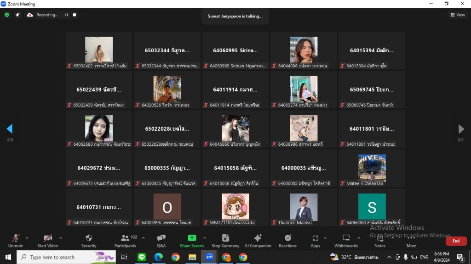Open AI Companion
The width and height of the screenshot is (471, 264).
pos(258,241)
